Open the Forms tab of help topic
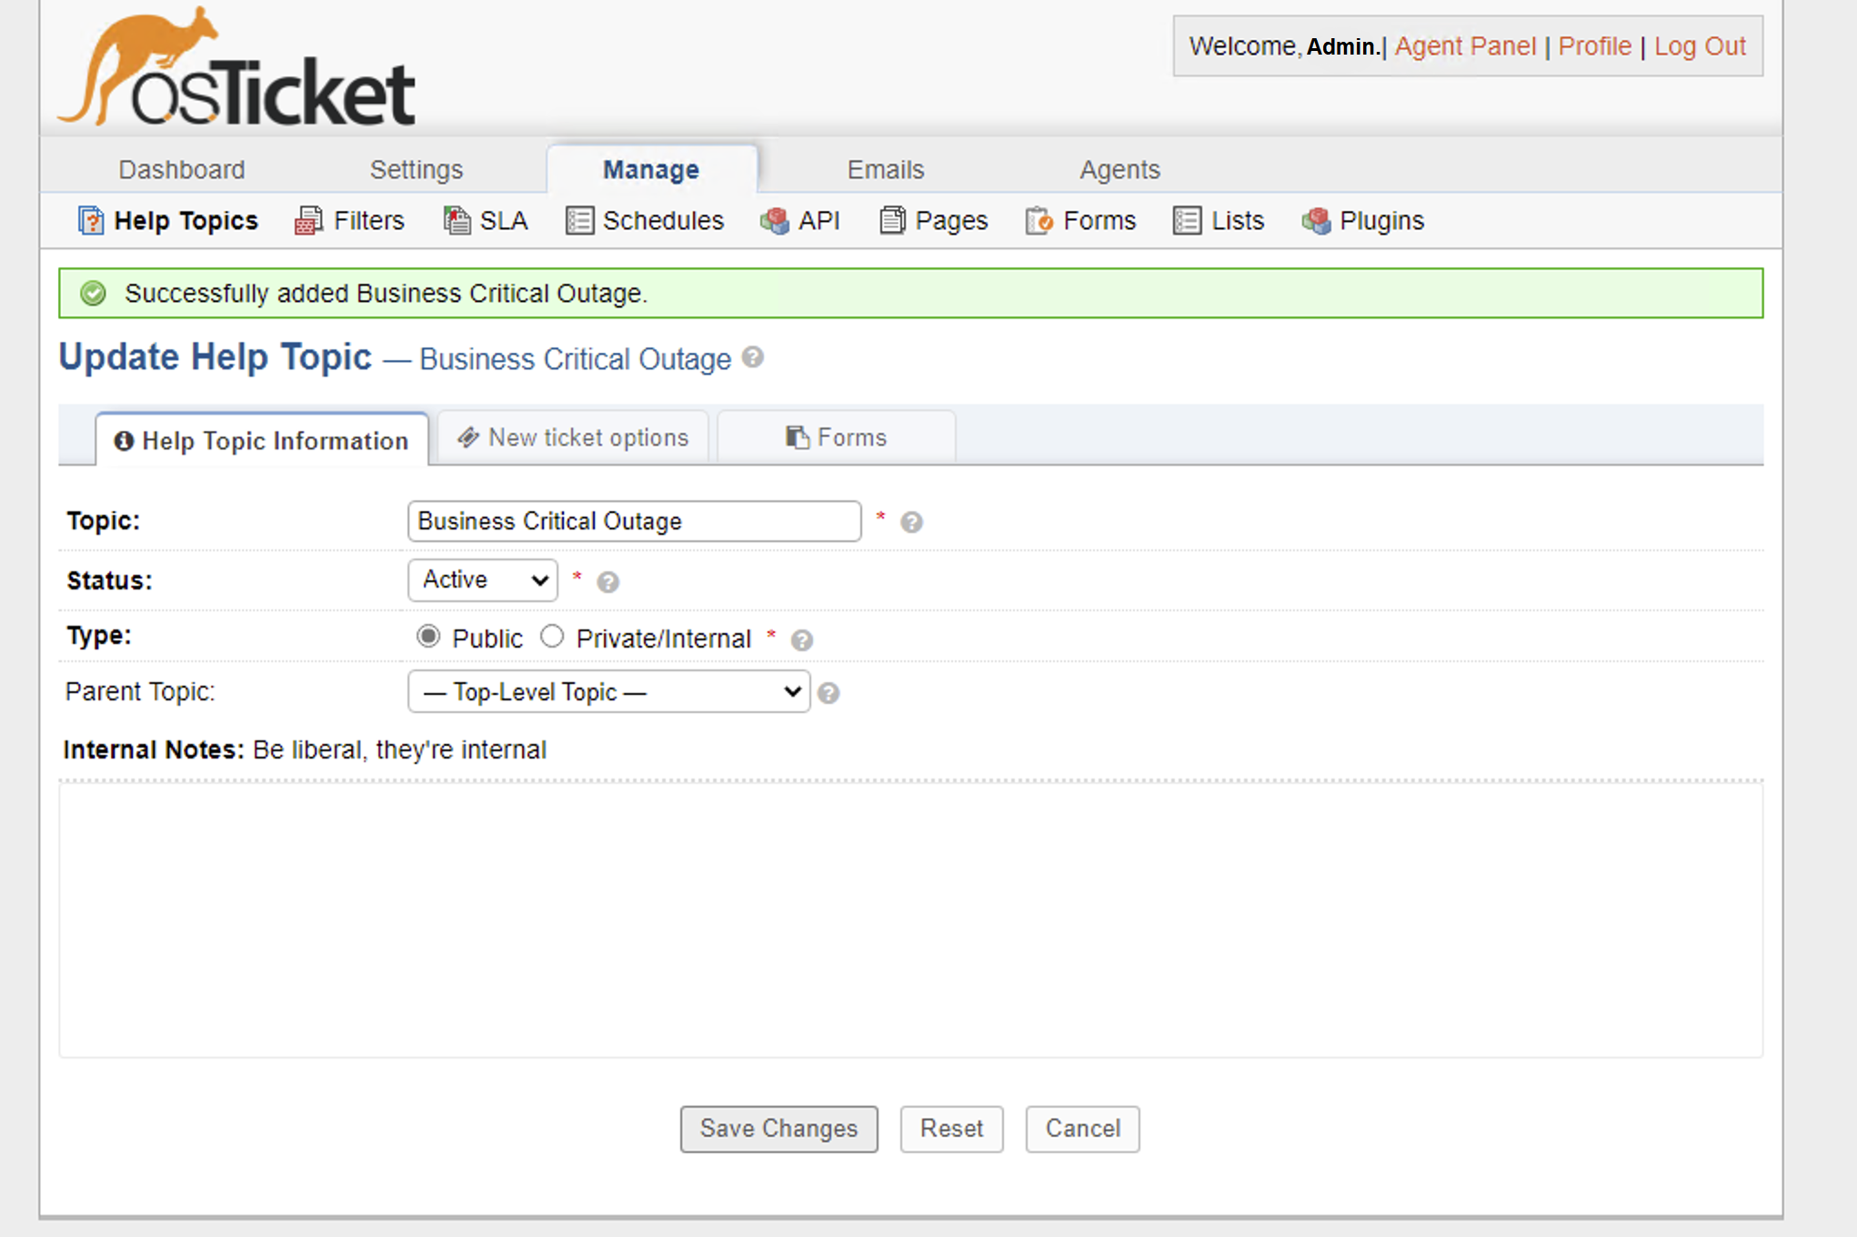This screenshot has height=1237, width=1857. tap(836, 438)
